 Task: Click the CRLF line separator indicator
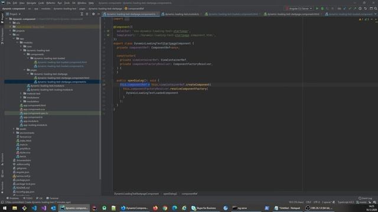pos(308,202)
